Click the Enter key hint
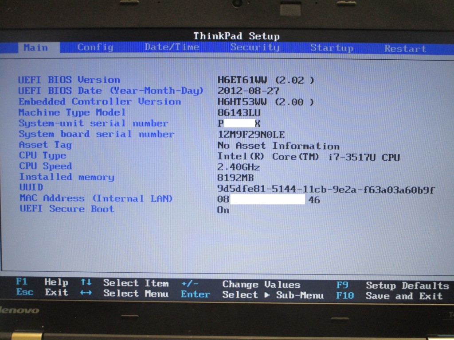 [x=196, y=294]
